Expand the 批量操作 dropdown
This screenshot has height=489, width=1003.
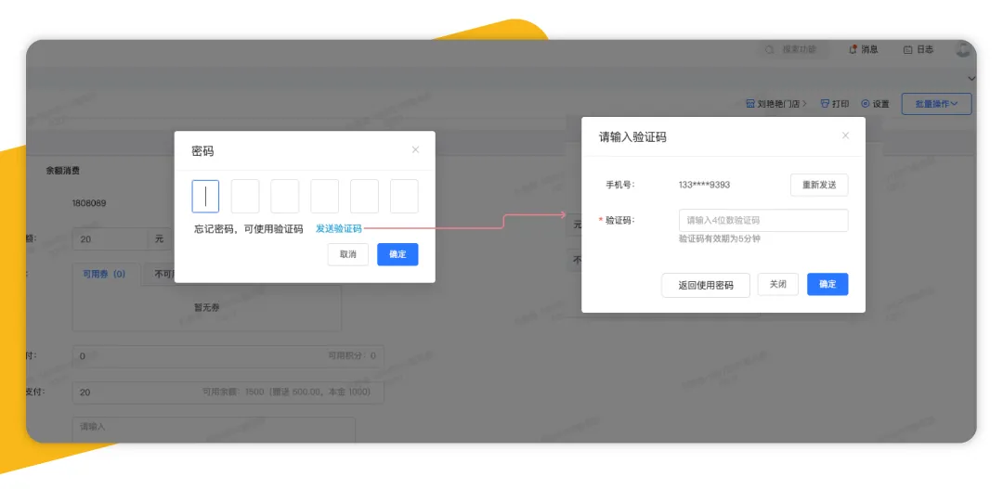coord(936,104)
